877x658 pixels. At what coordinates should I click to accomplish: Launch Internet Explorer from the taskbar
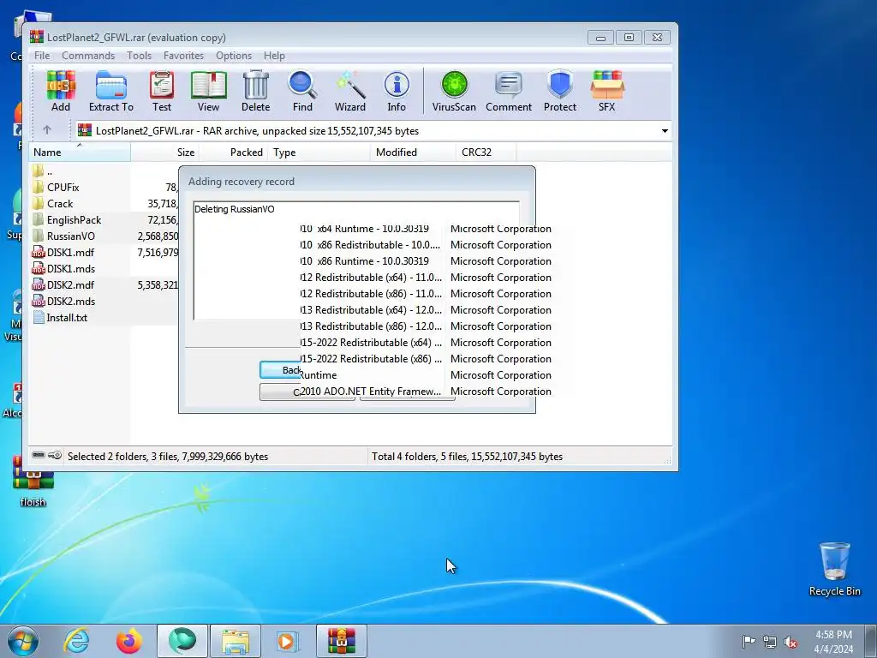point(76,641)
